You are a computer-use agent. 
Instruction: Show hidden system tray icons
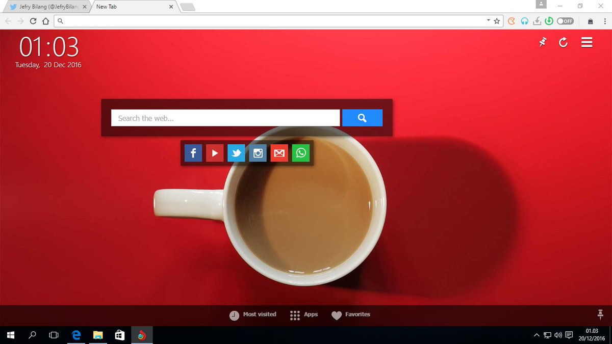536,335
